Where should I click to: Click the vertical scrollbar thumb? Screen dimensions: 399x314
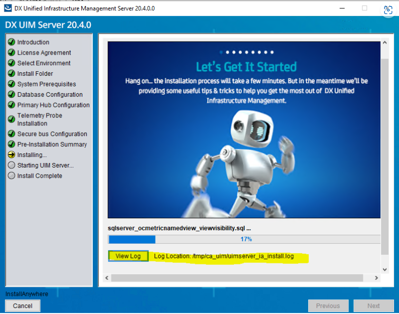[385, 156]
